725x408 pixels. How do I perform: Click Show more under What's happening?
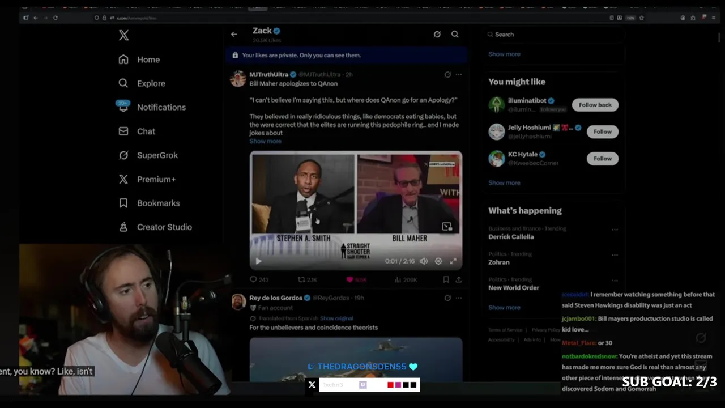pyautogui.click(x=504, y=308)
